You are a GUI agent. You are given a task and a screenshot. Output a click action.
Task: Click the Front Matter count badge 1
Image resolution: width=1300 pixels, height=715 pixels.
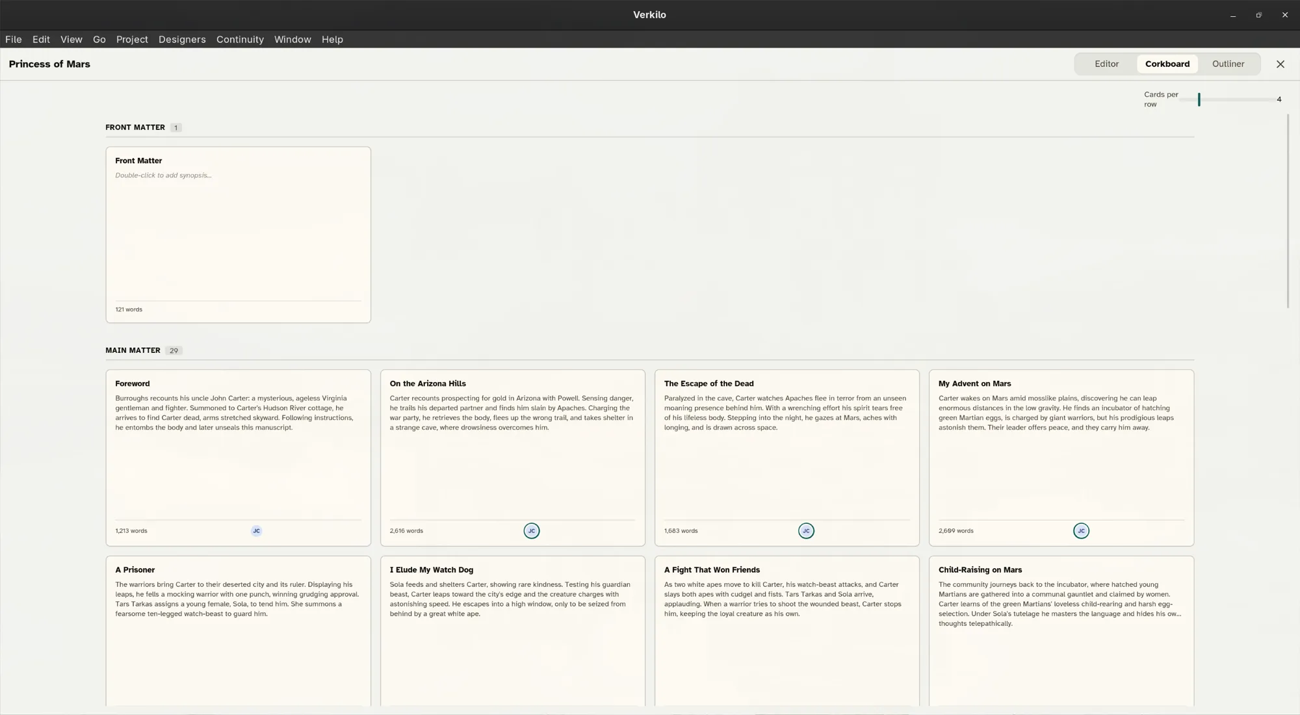175,128
